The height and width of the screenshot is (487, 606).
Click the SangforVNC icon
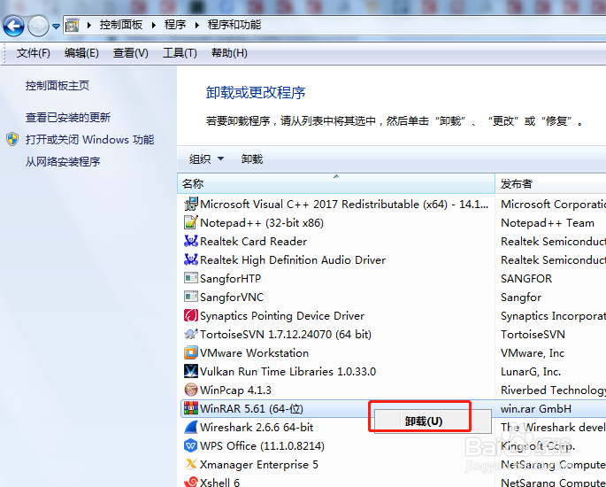click(x=190, y=297)
